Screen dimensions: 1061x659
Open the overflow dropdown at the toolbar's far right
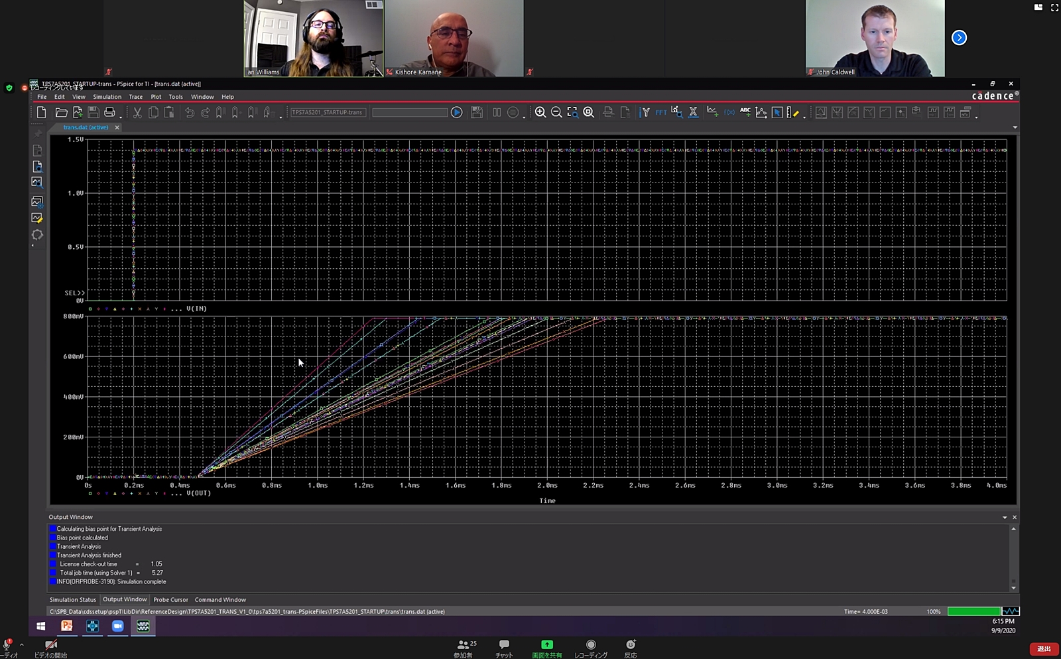[977, 117]
